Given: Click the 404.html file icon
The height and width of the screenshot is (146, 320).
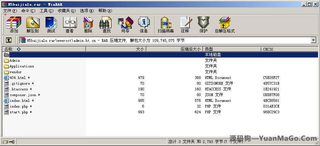Looking at the screenshot, I should coord(6,78).
